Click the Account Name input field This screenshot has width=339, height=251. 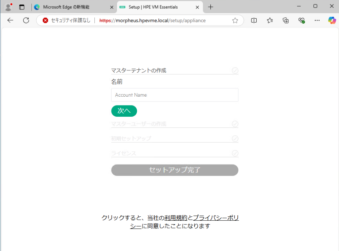tap(175, 95)
